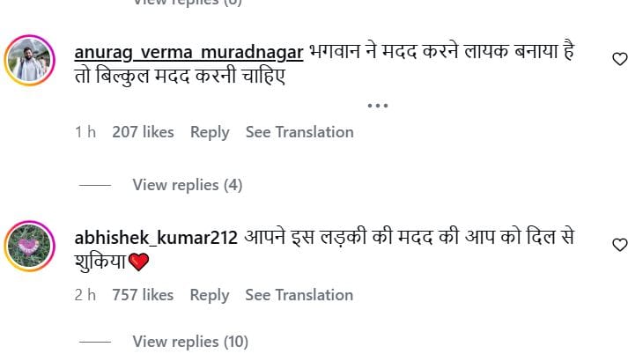
Task: Open three-dot options on anurag's comment
Action: point(377,106)
